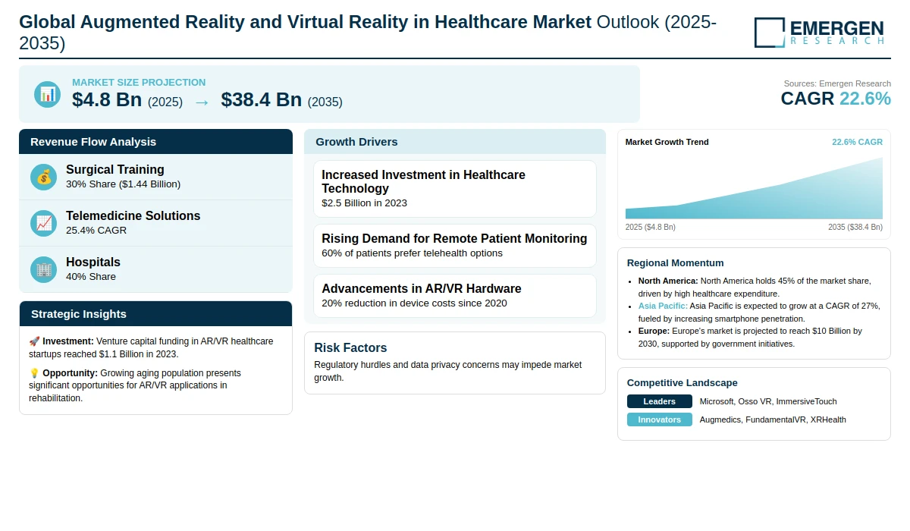The image size is (910, 531).
Task: Select the Advancements in AR/VR Hardware card
Action: [454, 295]
